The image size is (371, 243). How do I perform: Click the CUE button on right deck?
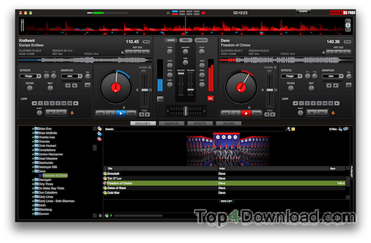click(226, 113)
